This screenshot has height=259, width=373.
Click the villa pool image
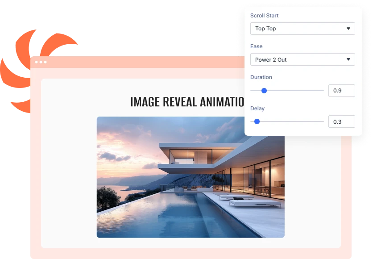tap(191, 177)
